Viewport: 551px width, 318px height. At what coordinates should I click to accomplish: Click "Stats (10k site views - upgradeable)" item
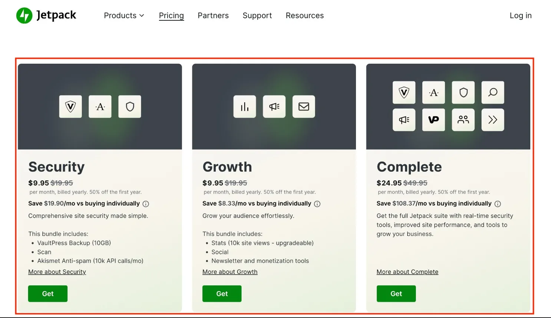263,243
